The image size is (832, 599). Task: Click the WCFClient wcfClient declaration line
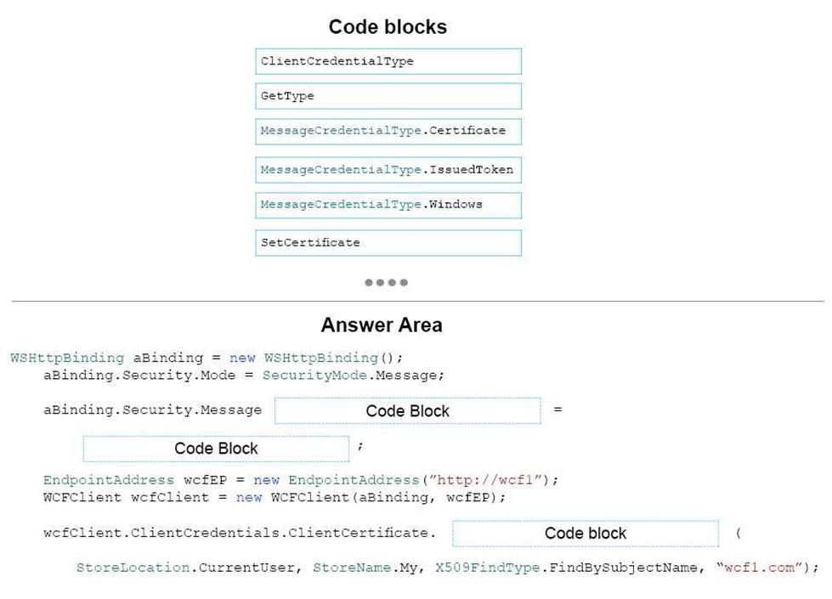(x=275, y=497)
